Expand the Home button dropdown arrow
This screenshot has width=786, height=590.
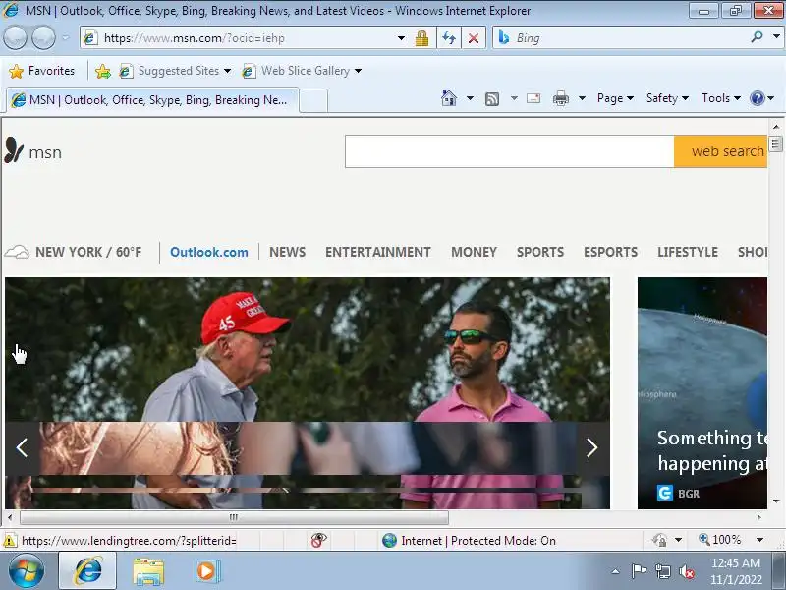pyautogui.click(x=470, y=98)
